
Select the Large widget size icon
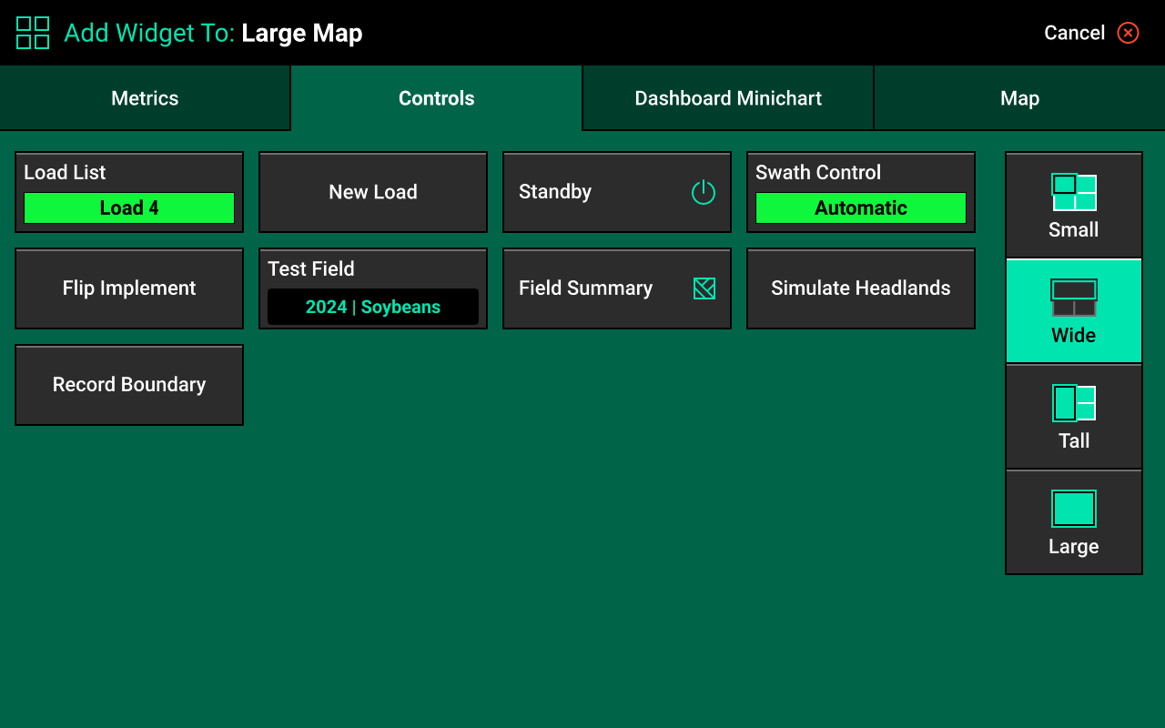coord(1073,509)
